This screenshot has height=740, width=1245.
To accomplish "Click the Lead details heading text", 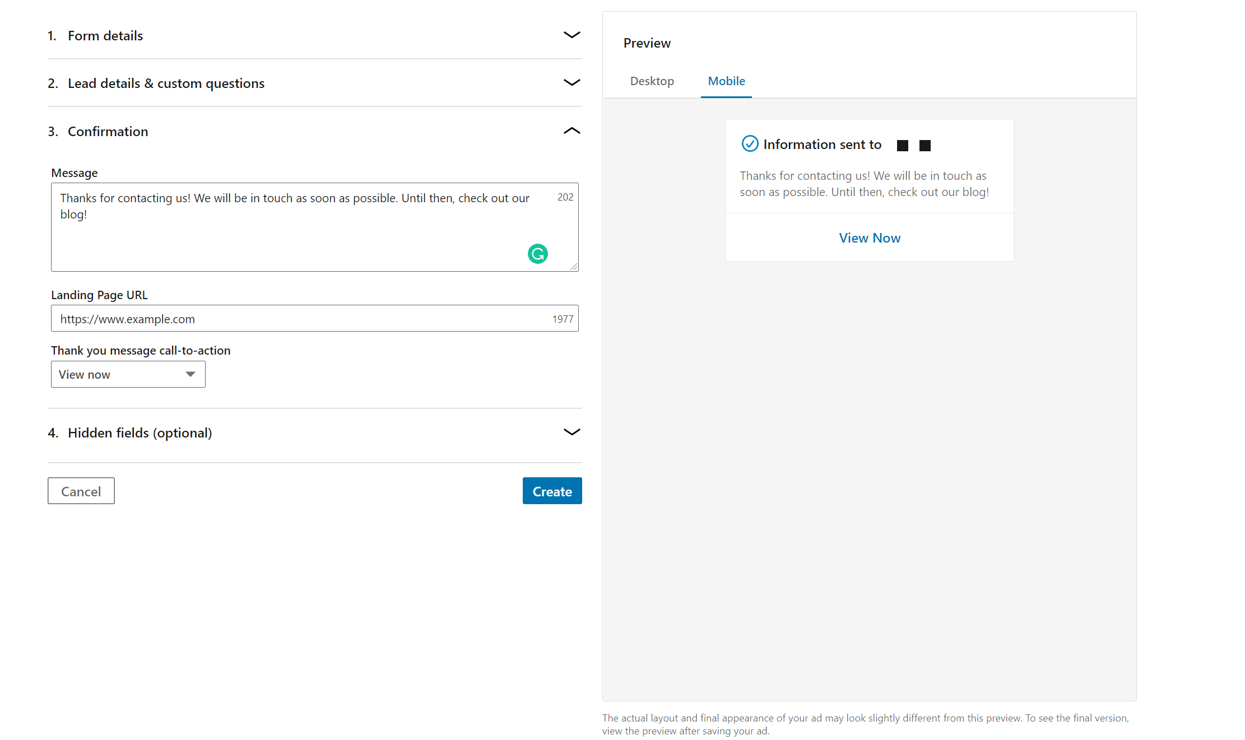I will point(166,83).
